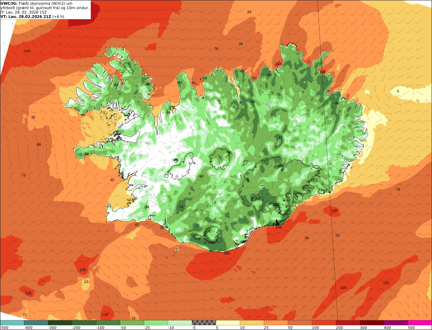The image size is (432, 330).
Task: Click the map value '145' over the sea
Action: [x=27, y=51]
